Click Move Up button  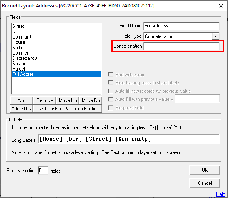tap(68, 100)
